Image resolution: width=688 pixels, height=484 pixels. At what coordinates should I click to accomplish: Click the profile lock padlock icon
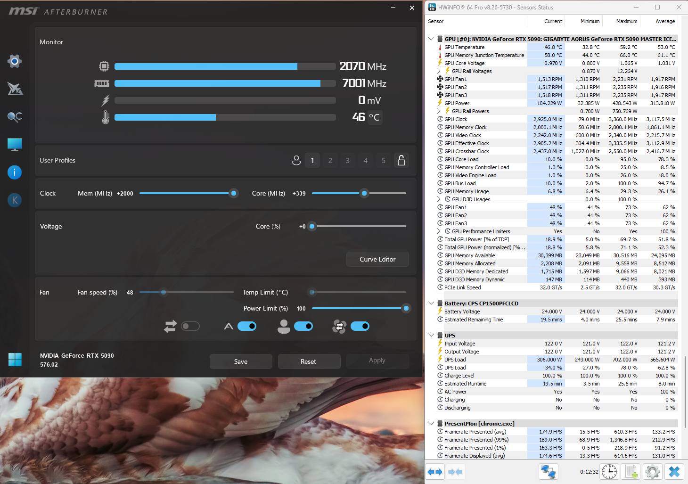point(401,161)
